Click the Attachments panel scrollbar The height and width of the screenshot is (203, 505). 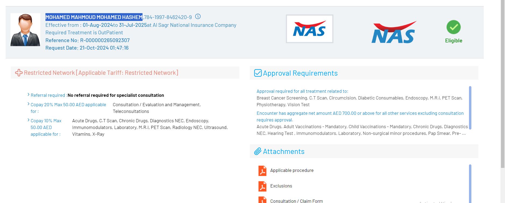[x=470, y=184]
